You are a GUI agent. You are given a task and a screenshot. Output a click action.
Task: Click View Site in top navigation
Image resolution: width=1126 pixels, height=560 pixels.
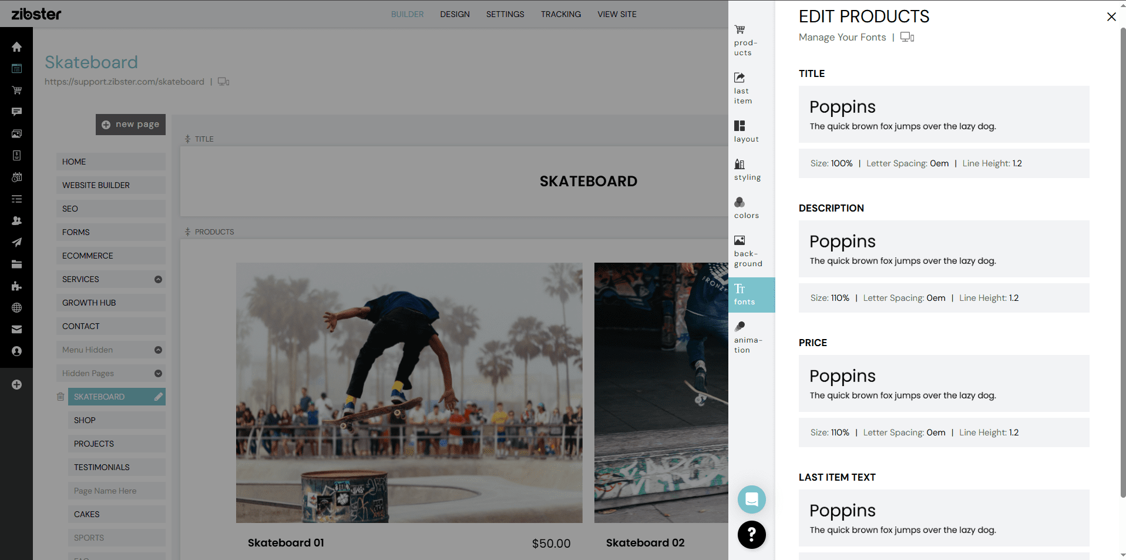pyautogui.click(x=617, y=14)
